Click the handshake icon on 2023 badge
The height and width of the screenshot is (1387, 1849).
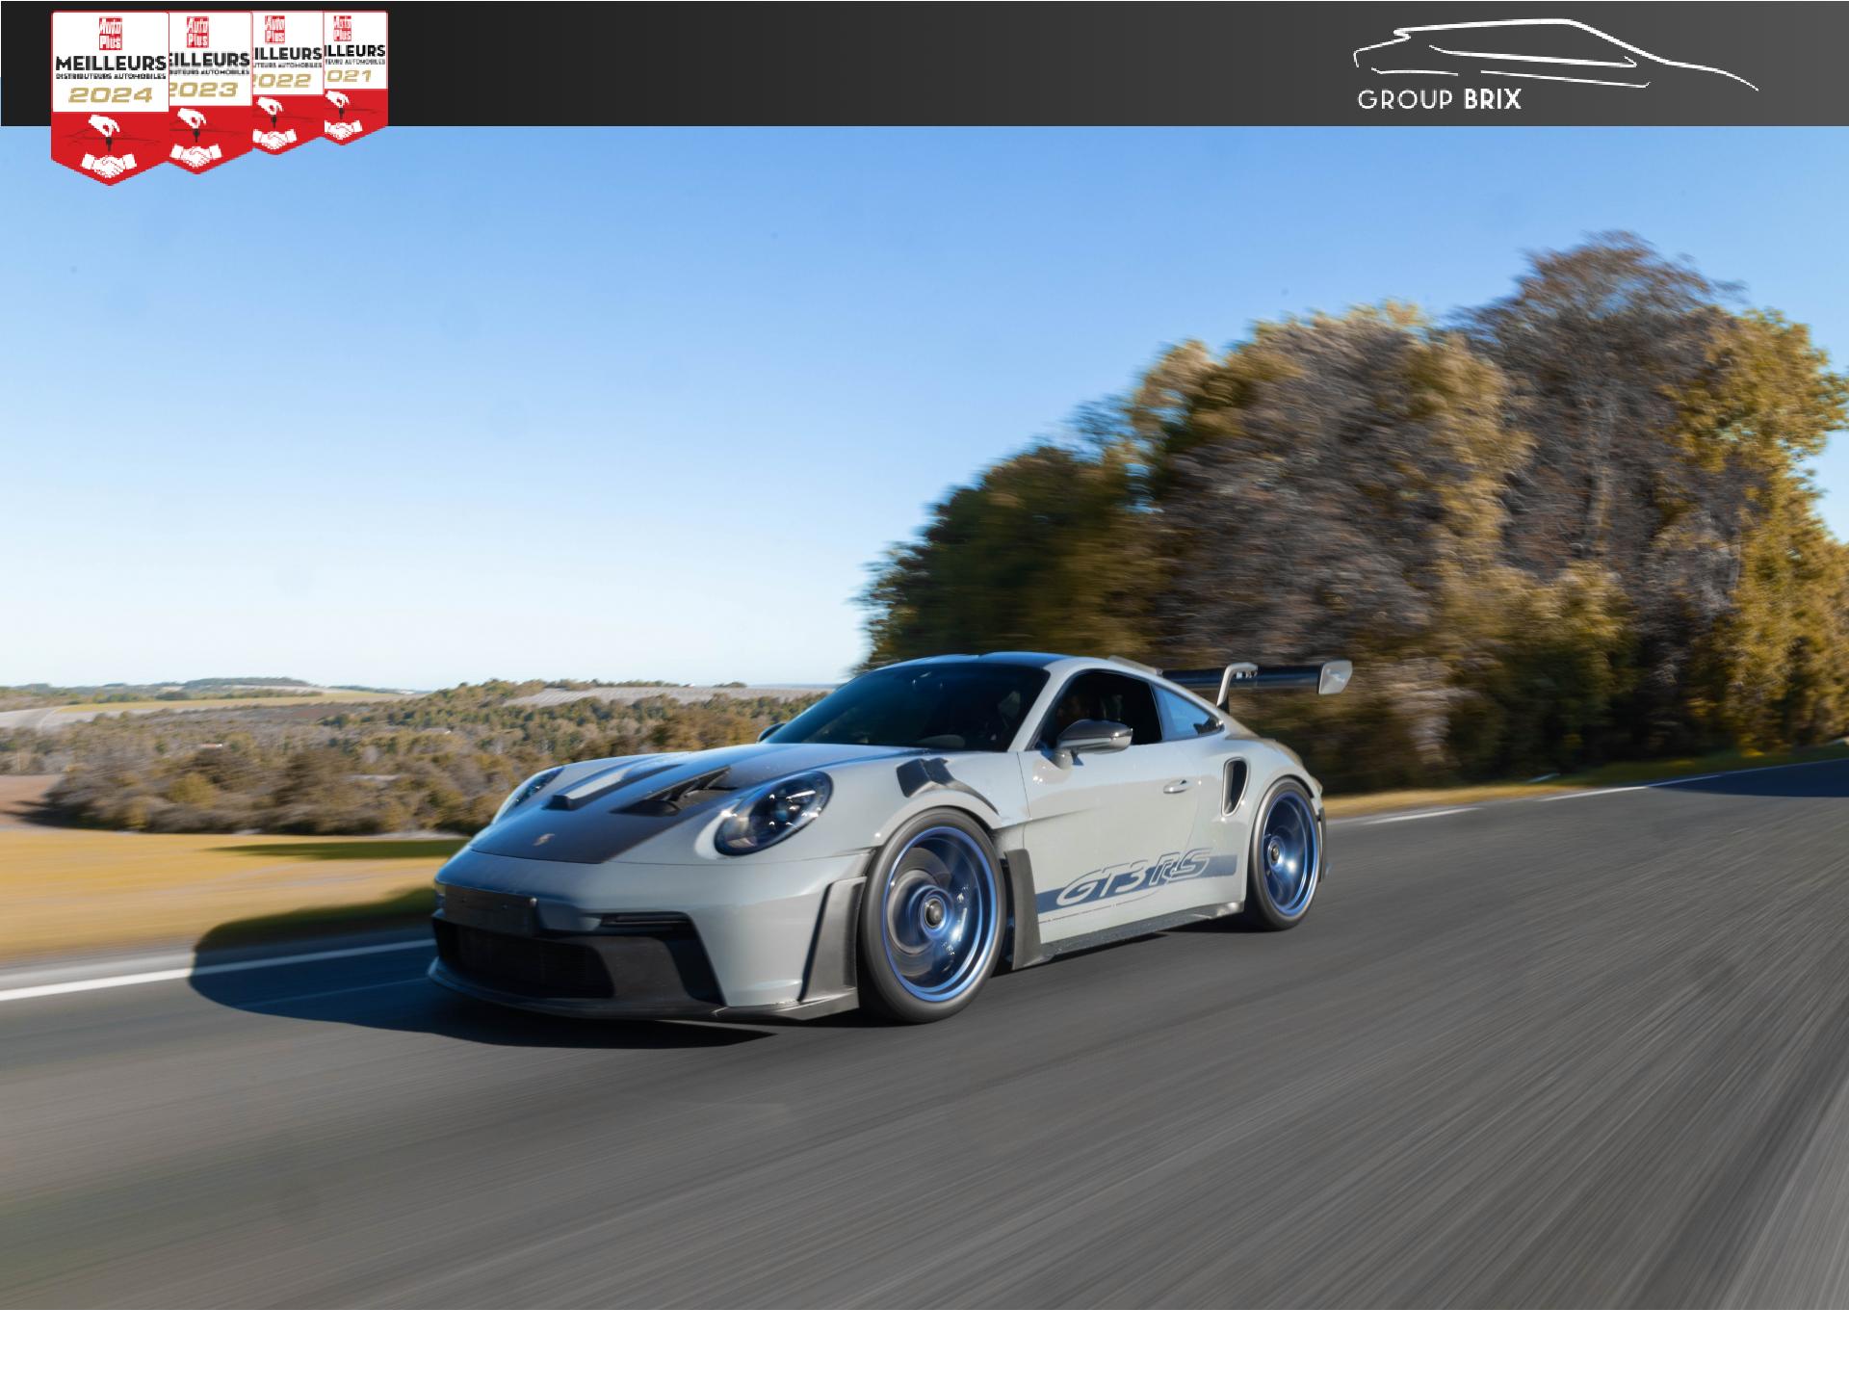[195, 153]
